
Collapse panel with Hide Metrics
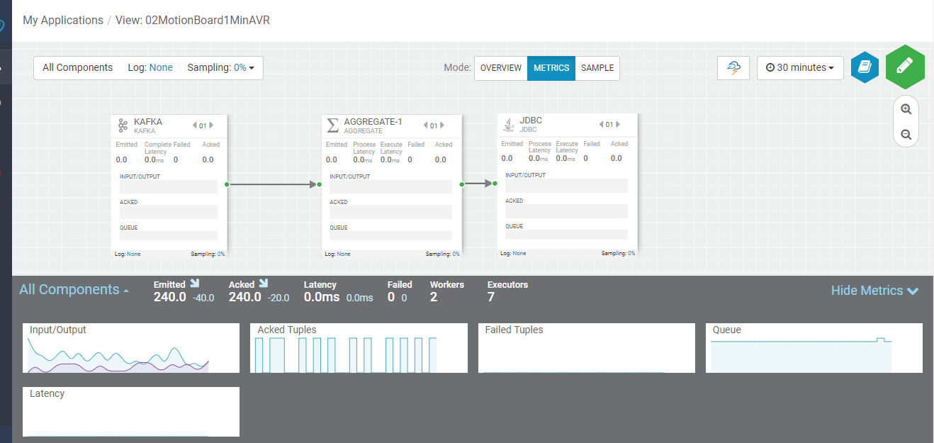(x=874, y=291)
